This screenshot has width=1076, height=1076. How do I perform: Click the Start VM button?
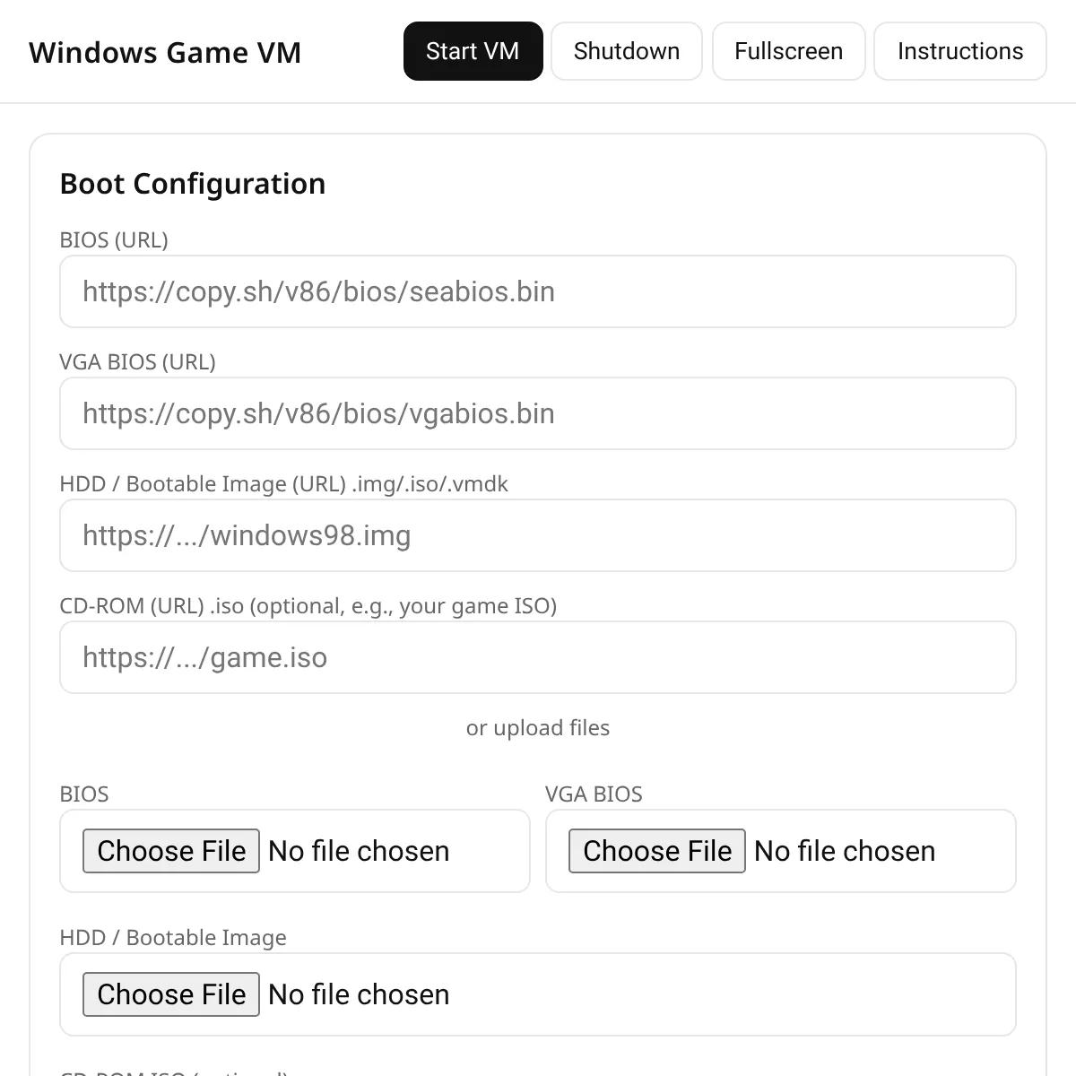(x=473, y=51)
